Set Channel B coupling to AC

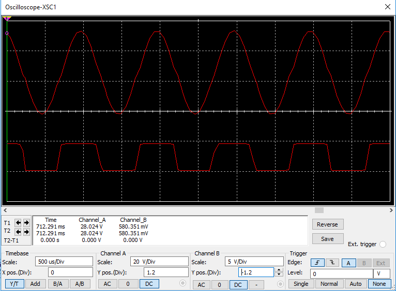[202, 284]
